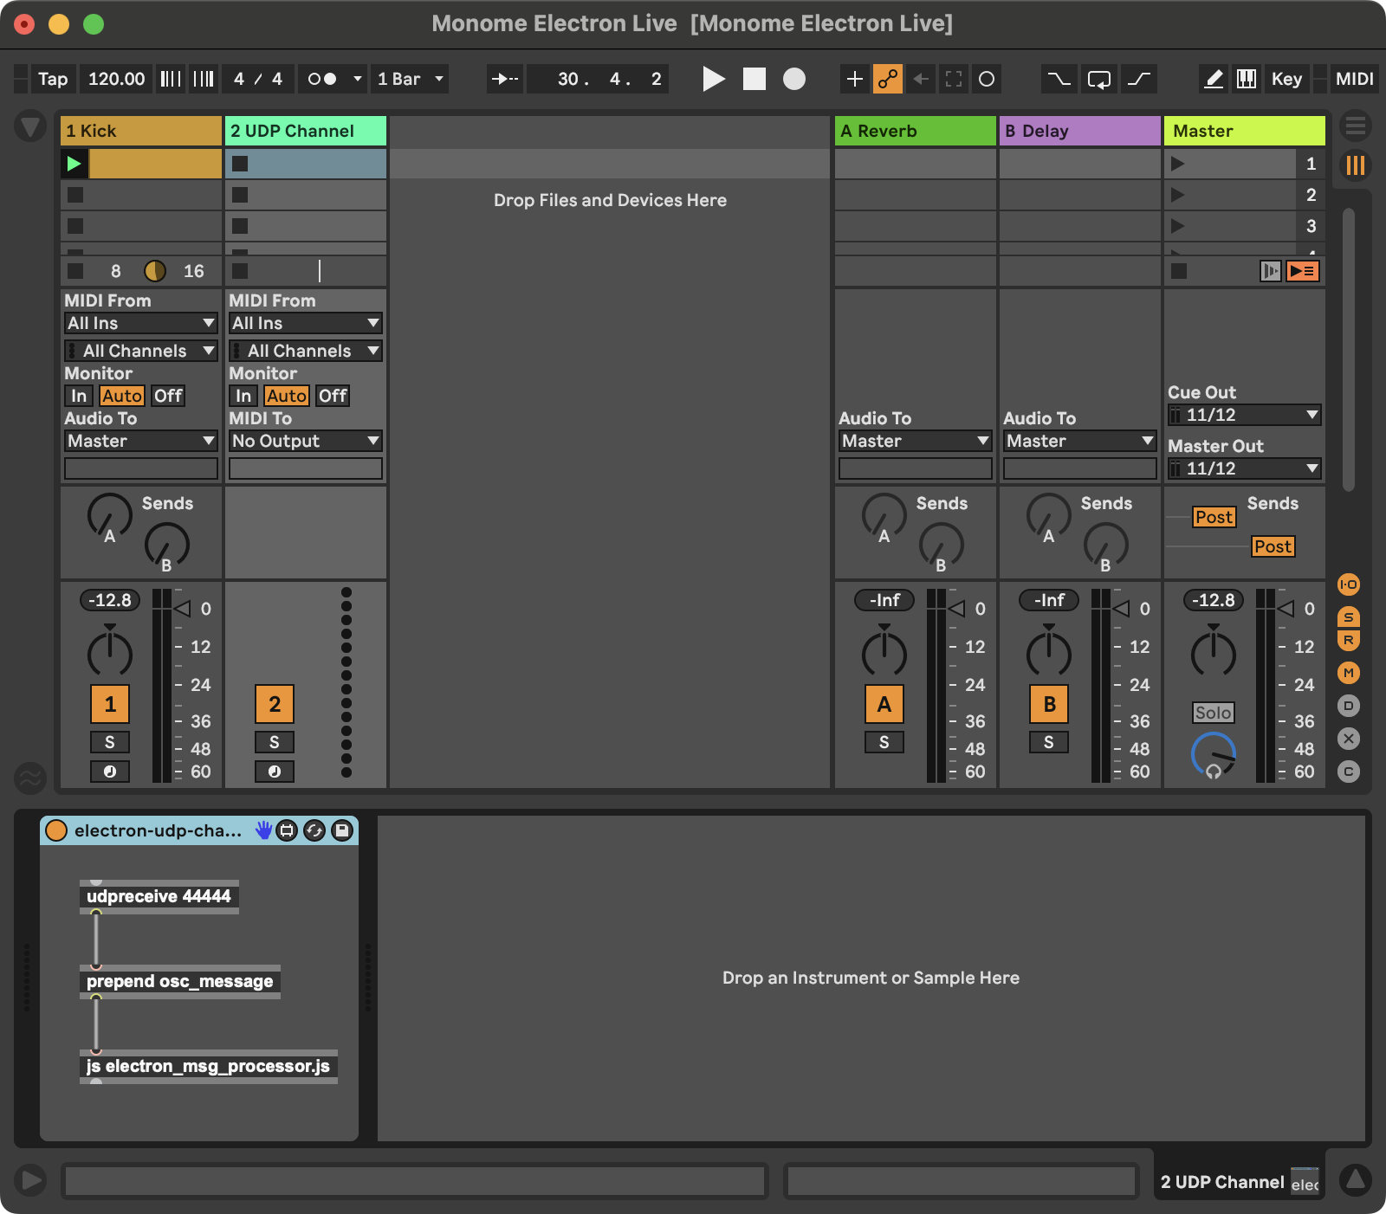The image size is (1386, 1214).
Task: Toggle Reverb return track activator A
Action: pos(884,704)
